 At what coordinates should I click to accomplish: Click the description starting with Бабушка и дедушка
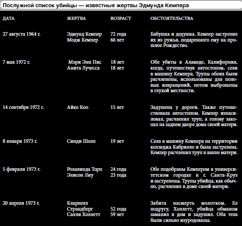point(194,40)
